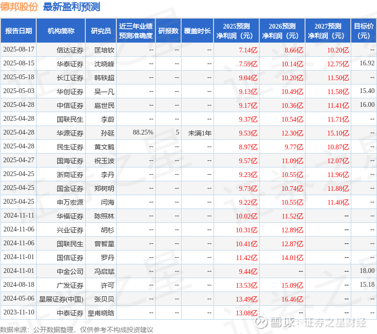Click the 12.75亿 forecast value
This screenshot has height=334, width=377.
pos(338,64)
